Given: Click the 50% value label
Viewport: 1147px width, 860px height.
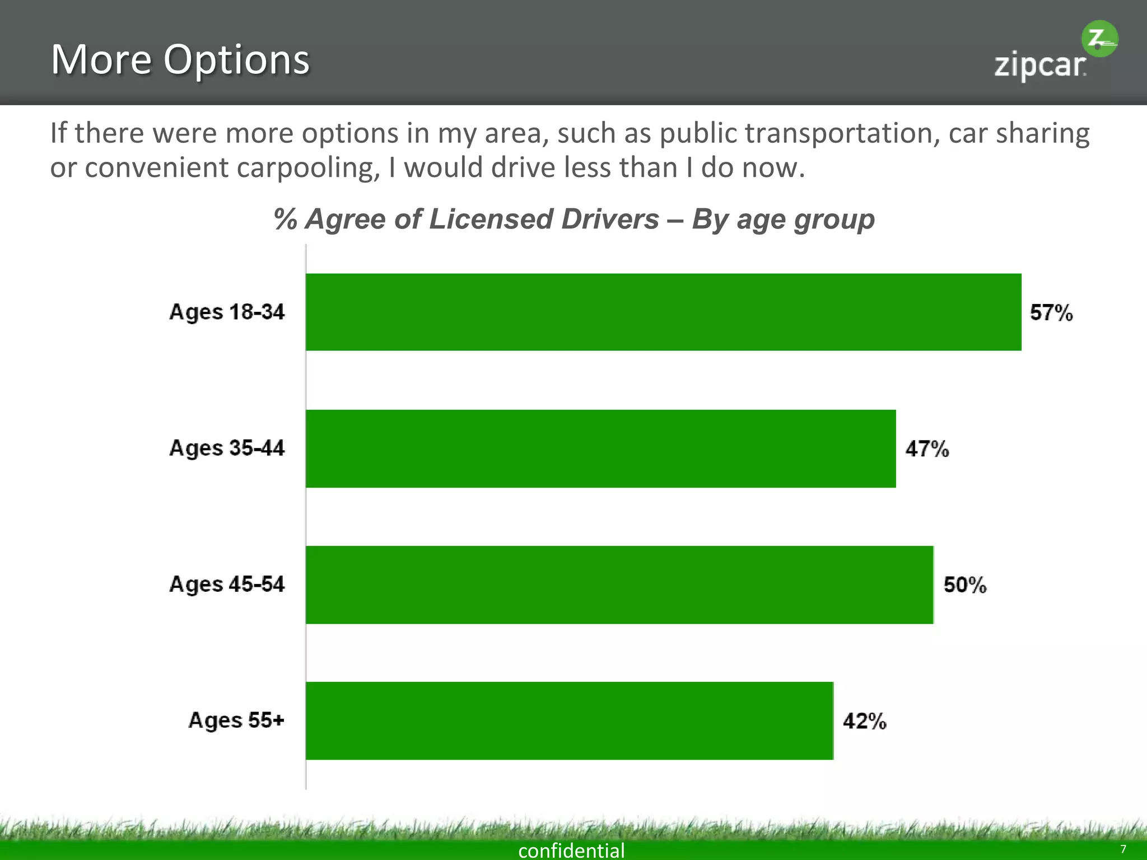Looking at the screenshot, I should 964,585.
